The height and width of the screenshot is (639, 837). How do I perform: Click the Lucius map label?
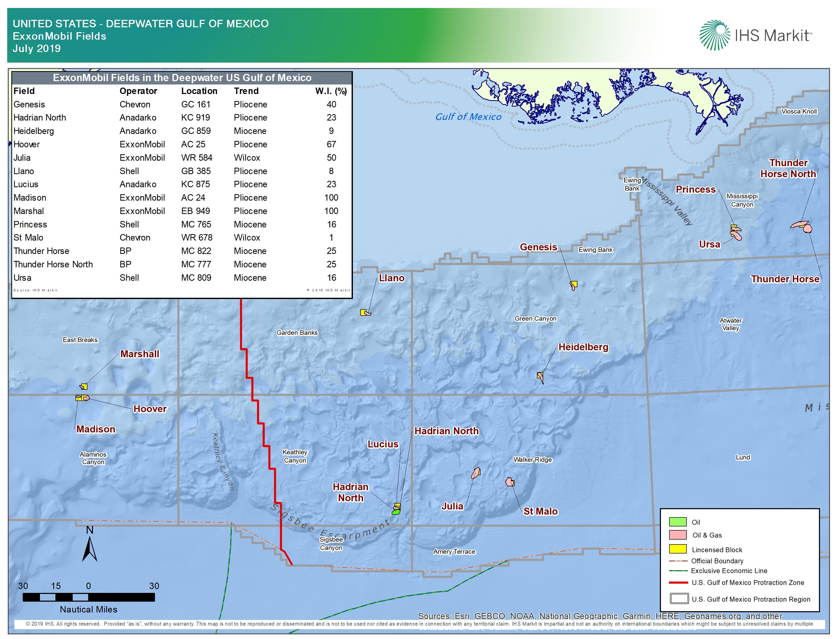point(383,444)
